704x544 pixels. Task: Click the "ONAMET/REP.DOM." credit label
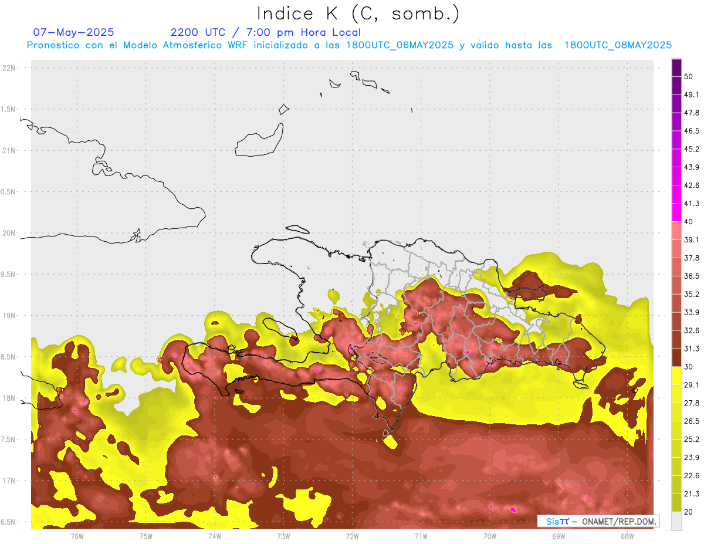click(x=619, y=521)
